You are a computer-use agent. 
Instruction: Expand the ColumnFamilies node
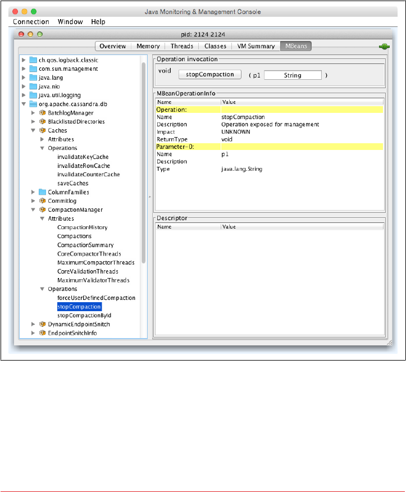tap(33, 192)
